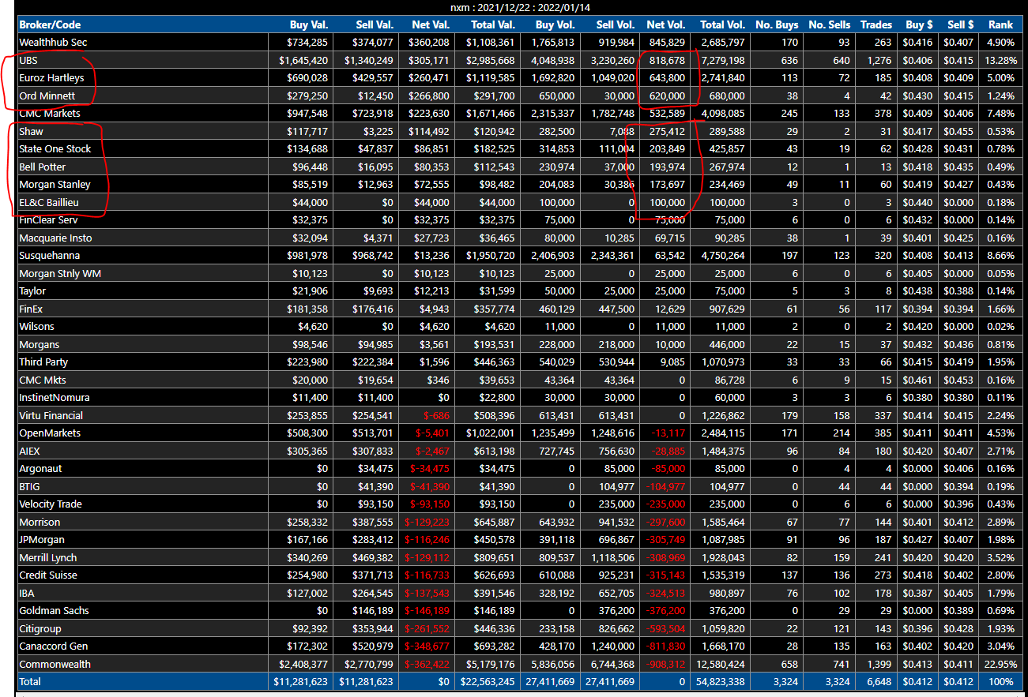1028x697 pixels.
Task: Sort by the Total Val. column header
Action: click(492, 24)
